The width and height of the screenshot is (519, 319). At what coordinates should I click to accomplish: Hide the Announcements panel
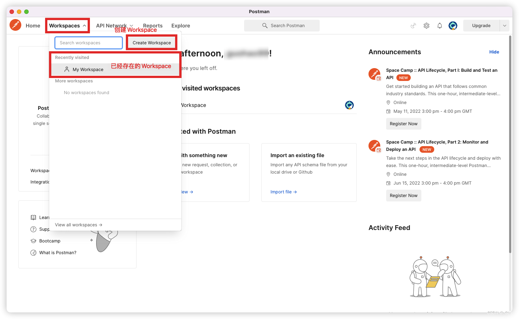[494, 52]
